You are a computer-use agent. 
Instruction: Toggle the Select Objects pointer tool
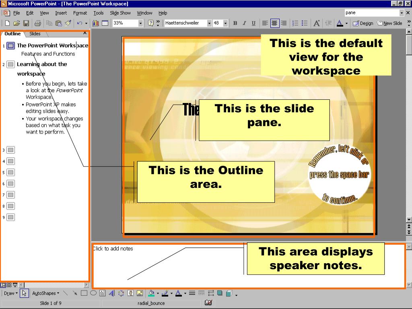point(24,293)
